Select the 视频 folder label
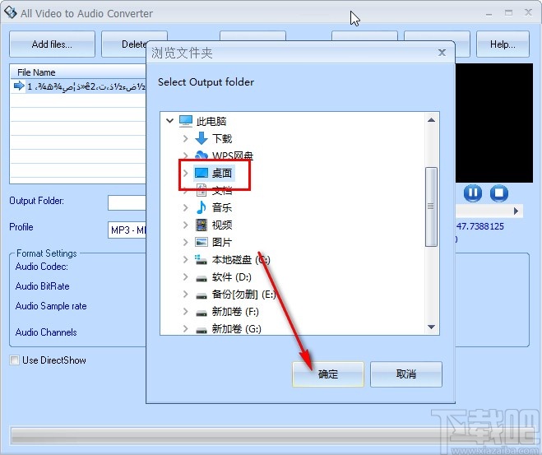The height and width of the screenshot is (455, 542). (222, 225)
